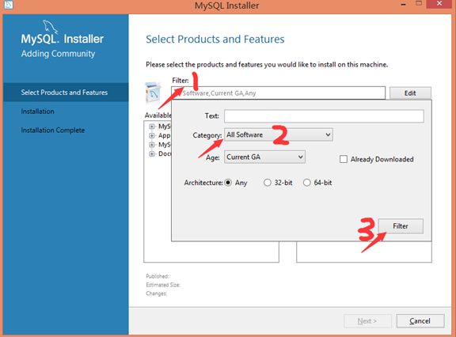Screen dimensions: 456x337
Task: Click the Edit filter button
Action: click(410, 93)
